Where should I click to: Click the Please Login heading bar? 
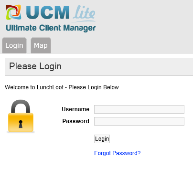coord(99,67)
